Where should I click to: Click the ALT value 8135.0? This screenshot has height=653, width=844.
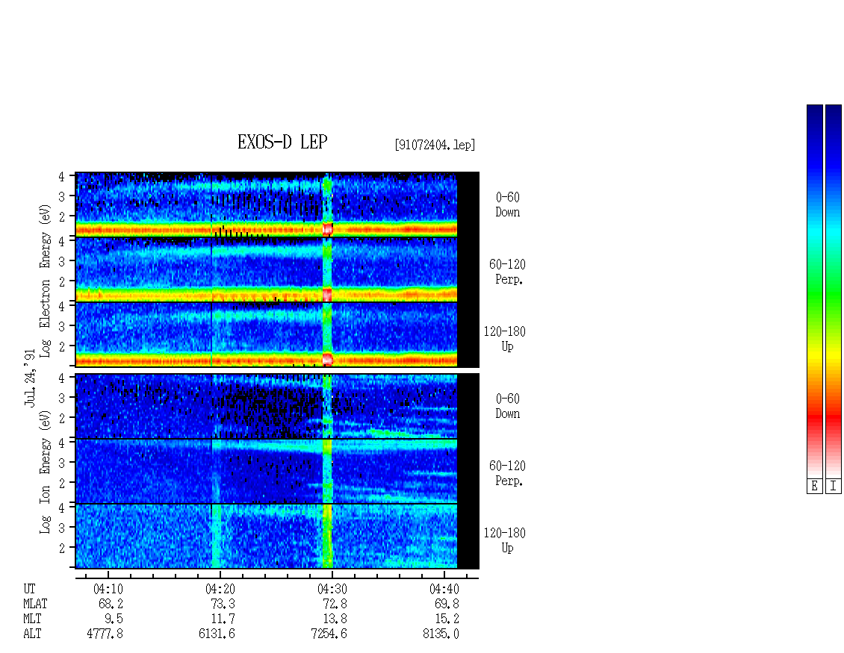click(x=441, y=634)
